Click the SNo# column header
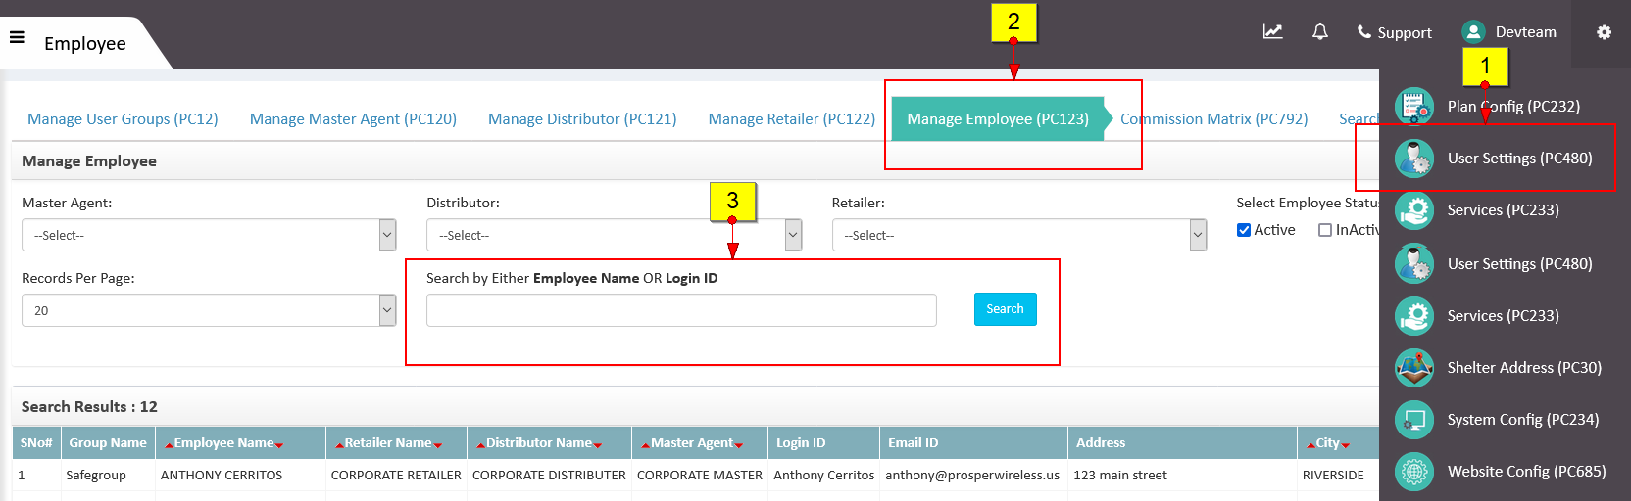 pos(36,443)
